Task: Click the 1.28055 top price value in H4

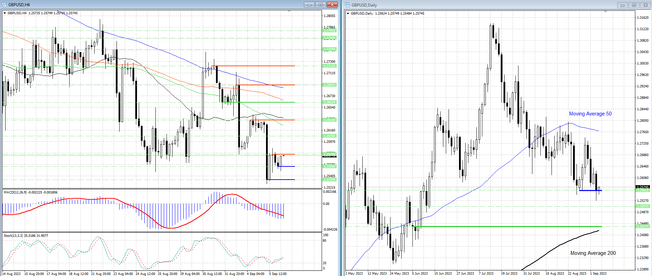Action: click(x=329, y=16)
